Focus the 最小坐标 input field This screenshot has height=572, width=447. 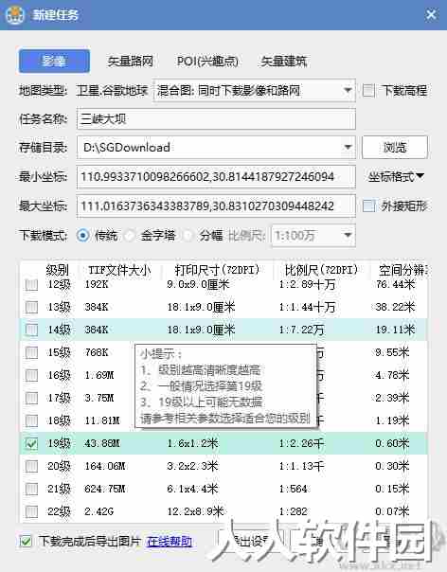pyautogui.click(x=216, y=176)
